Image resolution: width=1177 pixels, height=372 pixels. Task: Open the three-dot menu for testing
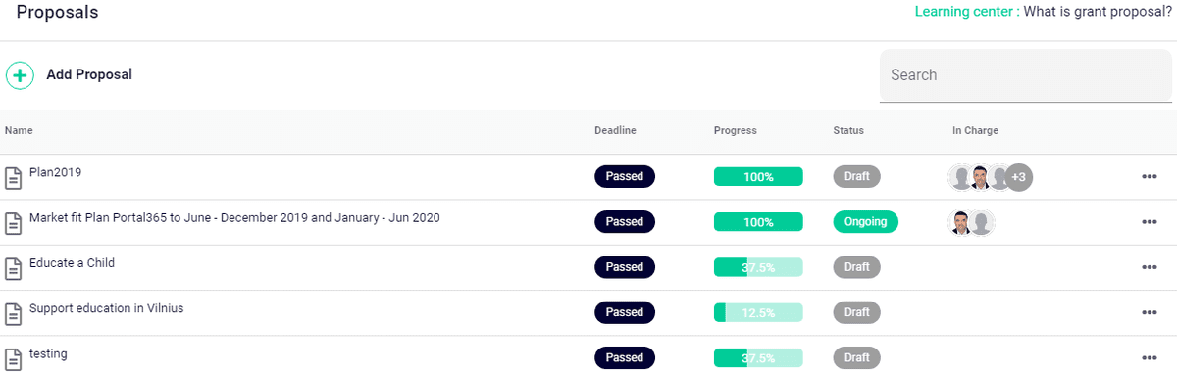coord(1150,357)
